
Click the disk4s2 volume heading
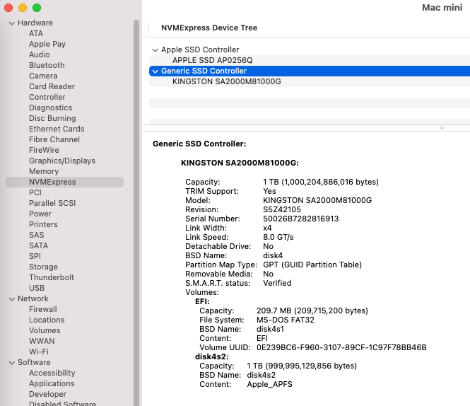(x=211, y=356)
